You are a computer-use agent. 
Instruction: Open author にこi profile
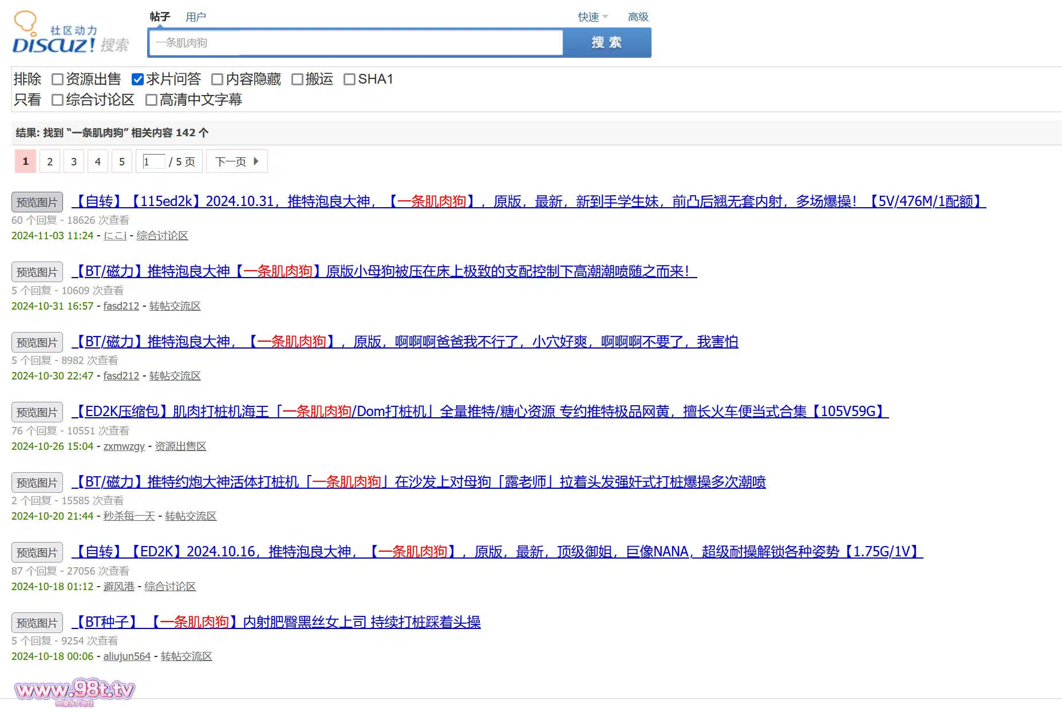point(115,236)
